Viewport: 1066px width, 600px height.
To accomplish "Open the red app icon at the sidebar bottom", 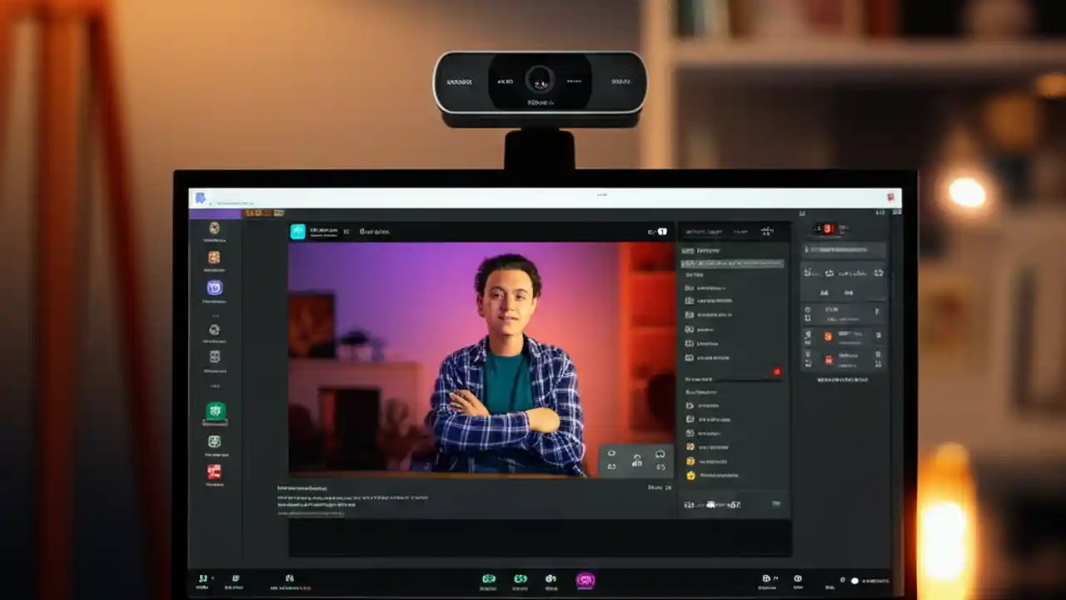I will click(215, 472).
